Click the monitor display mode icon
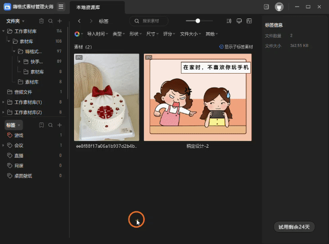This screenshot has width=329, height=244. [x=239, y=21]
